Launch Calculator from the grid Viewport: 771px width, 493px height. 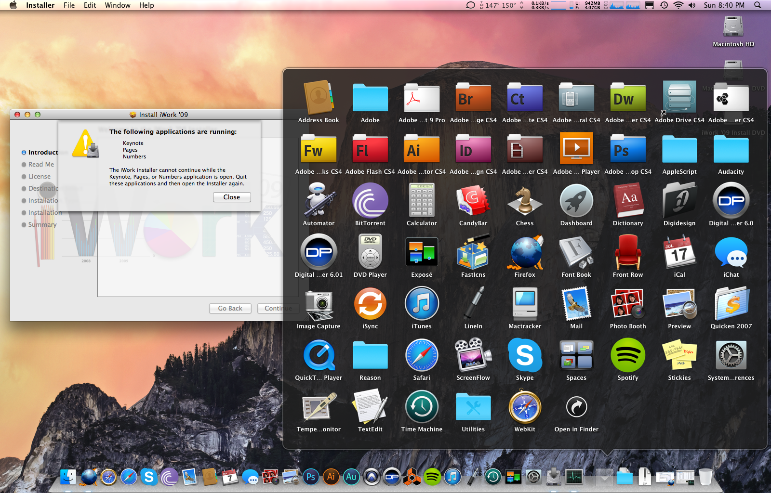coord(422,200)
